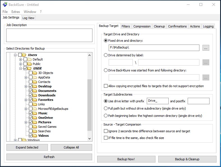This screenshot has height=167, width=221.
Task: Click the Links folder icon
Action: click(35, 104)
